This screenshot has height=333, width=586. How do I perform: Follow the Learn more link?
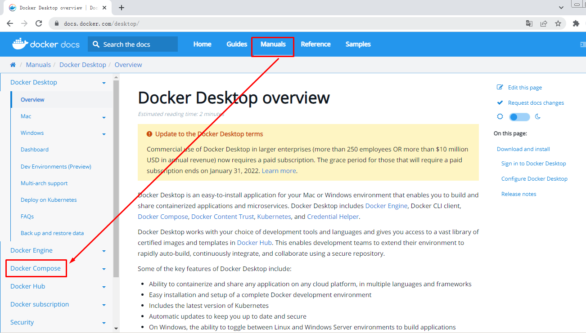point(279,171)
